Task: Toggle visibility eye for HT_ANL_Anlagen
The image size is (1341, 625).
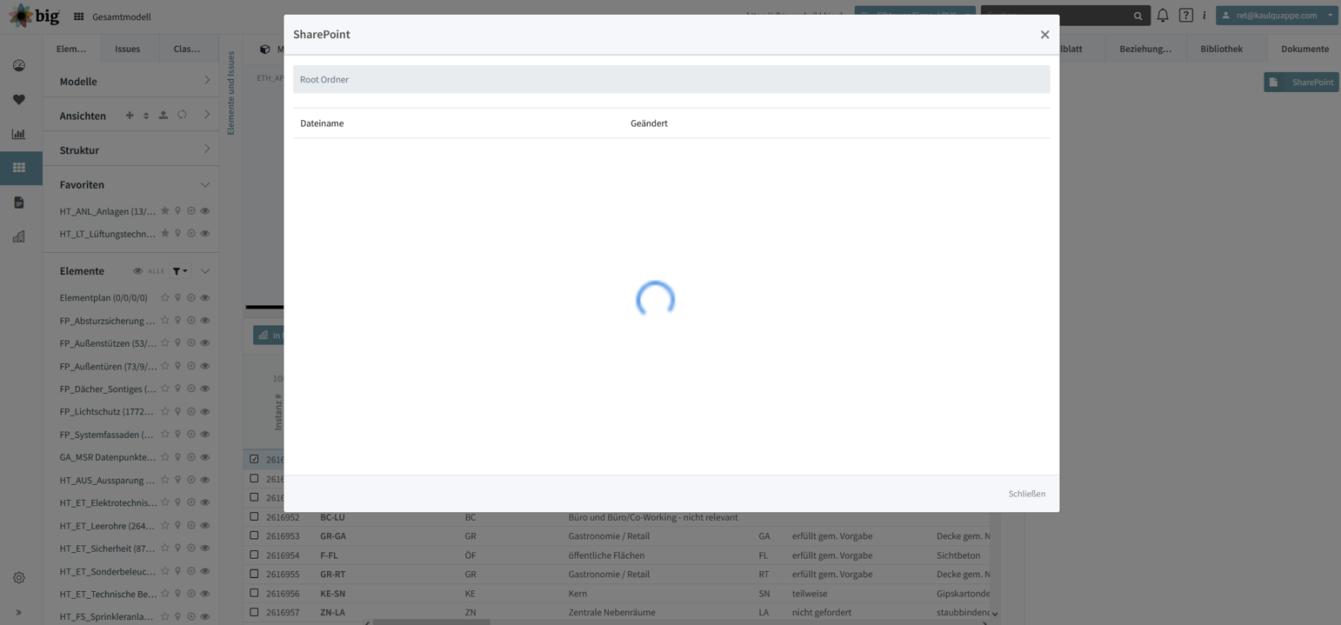Action: click(205, 211)
